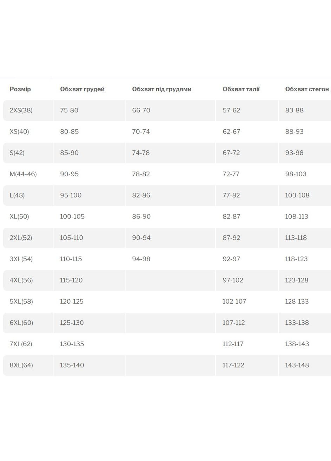Click waist value 112-117 in 7XL row
The height and width of the screenshot is (461, 331).
(x=233, y=344)
